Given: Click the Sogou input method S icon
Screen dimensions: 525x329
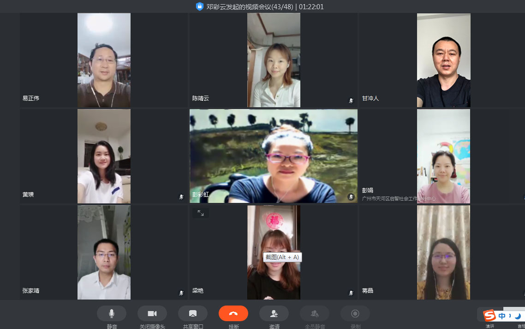Looking at the screenshot, I should click(x=489, y=316).
